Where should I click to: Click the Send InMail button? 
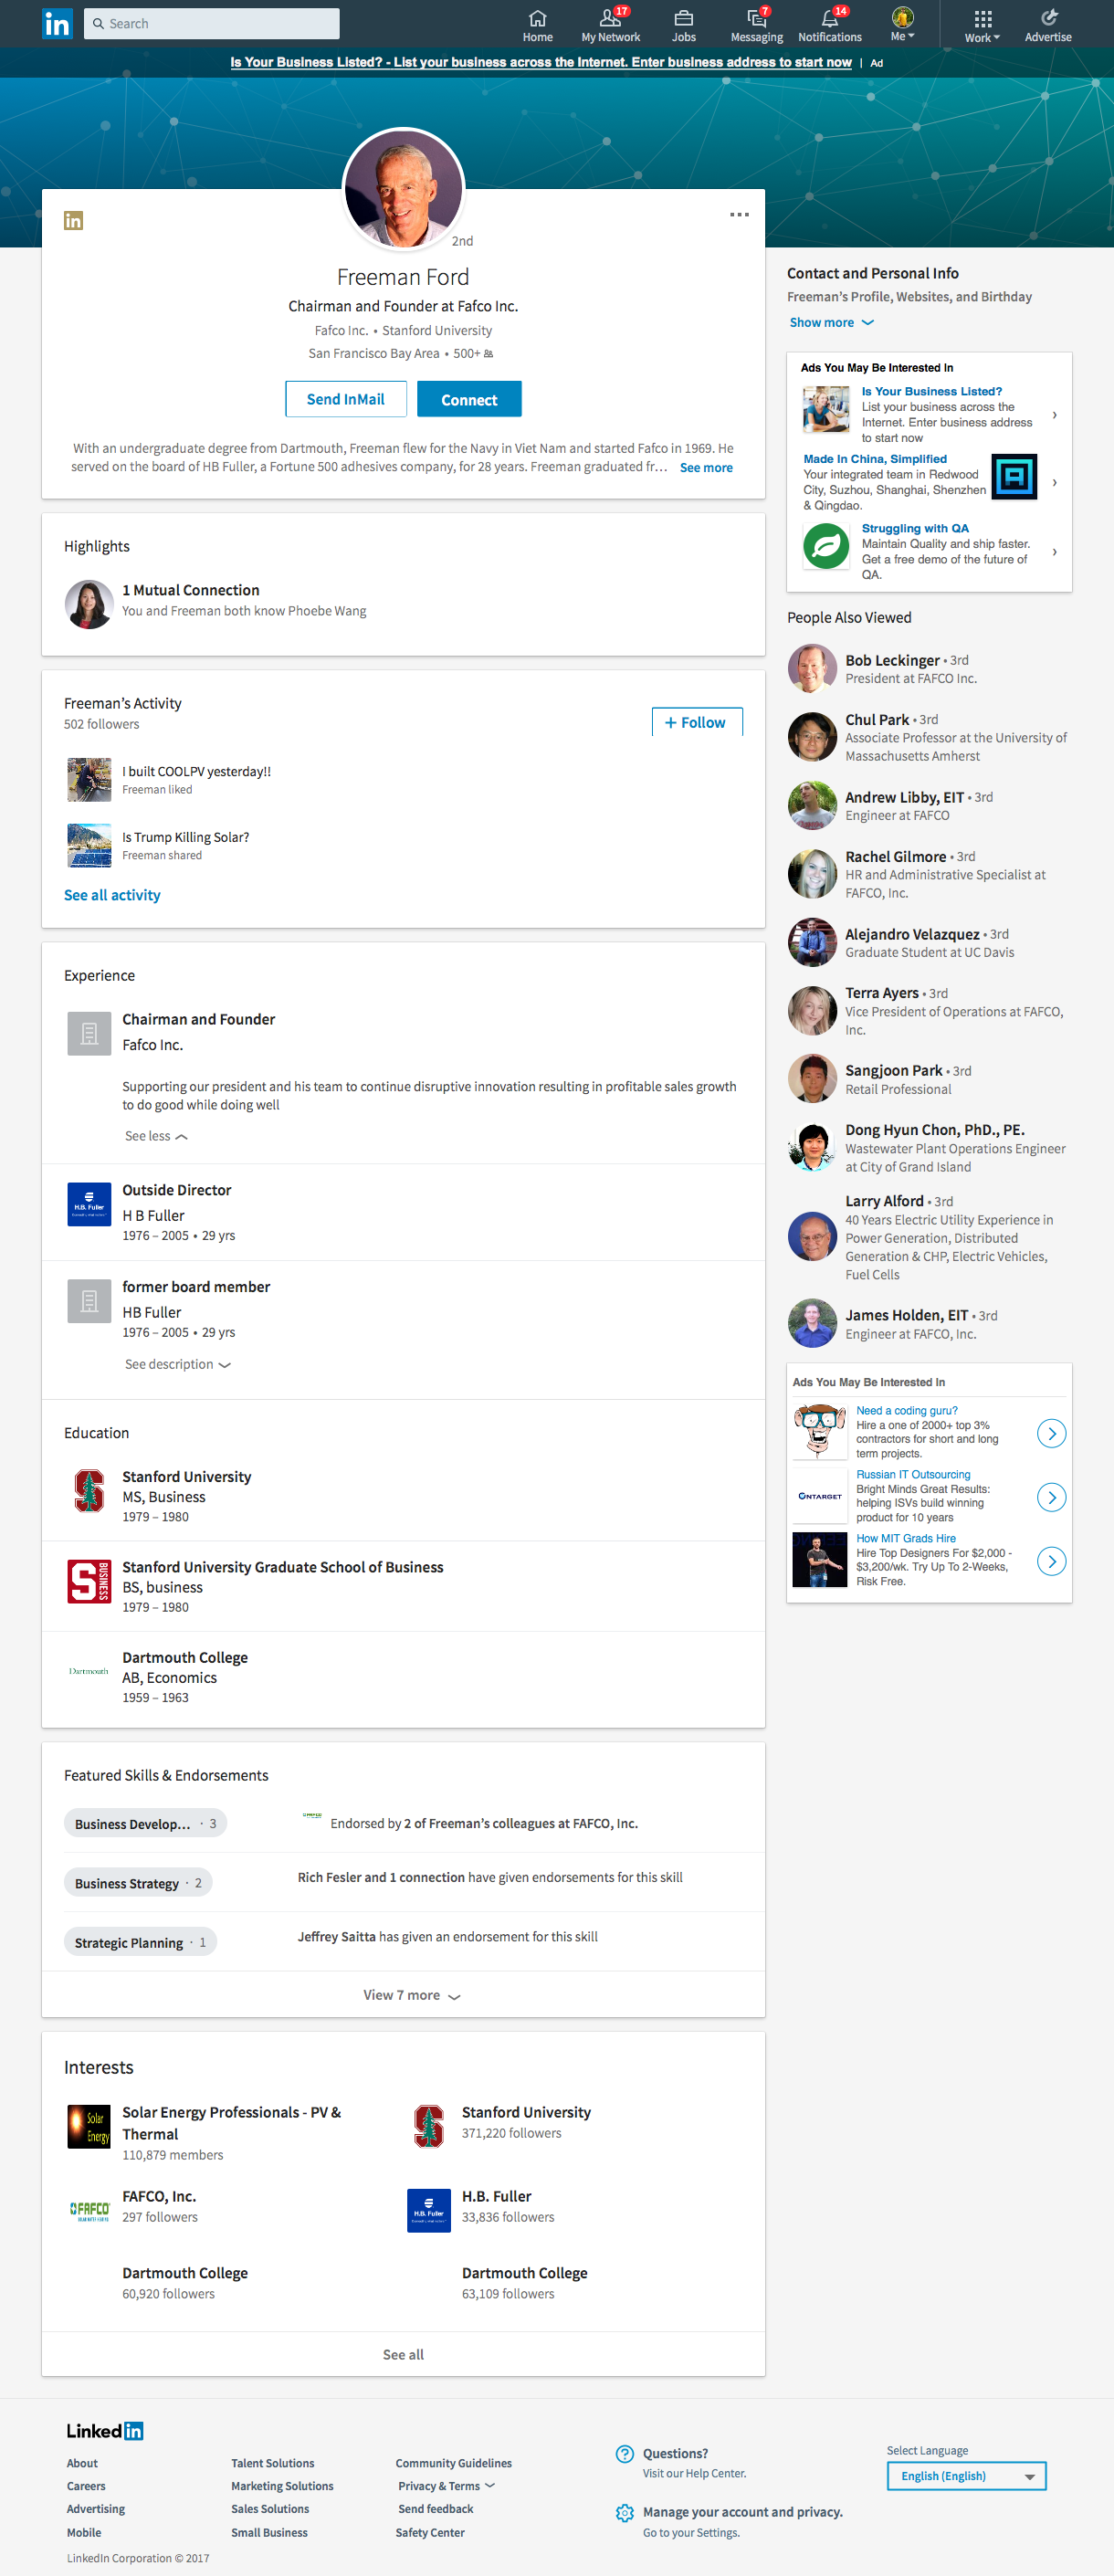tap(345, 399)
